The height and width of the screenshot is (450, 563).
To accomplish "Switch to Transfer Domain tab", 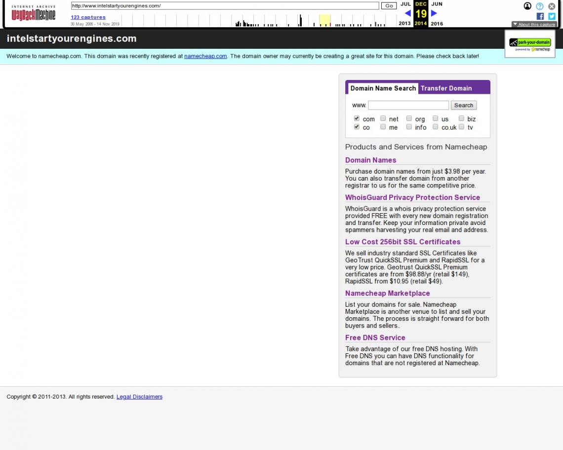I will [446, 88].
